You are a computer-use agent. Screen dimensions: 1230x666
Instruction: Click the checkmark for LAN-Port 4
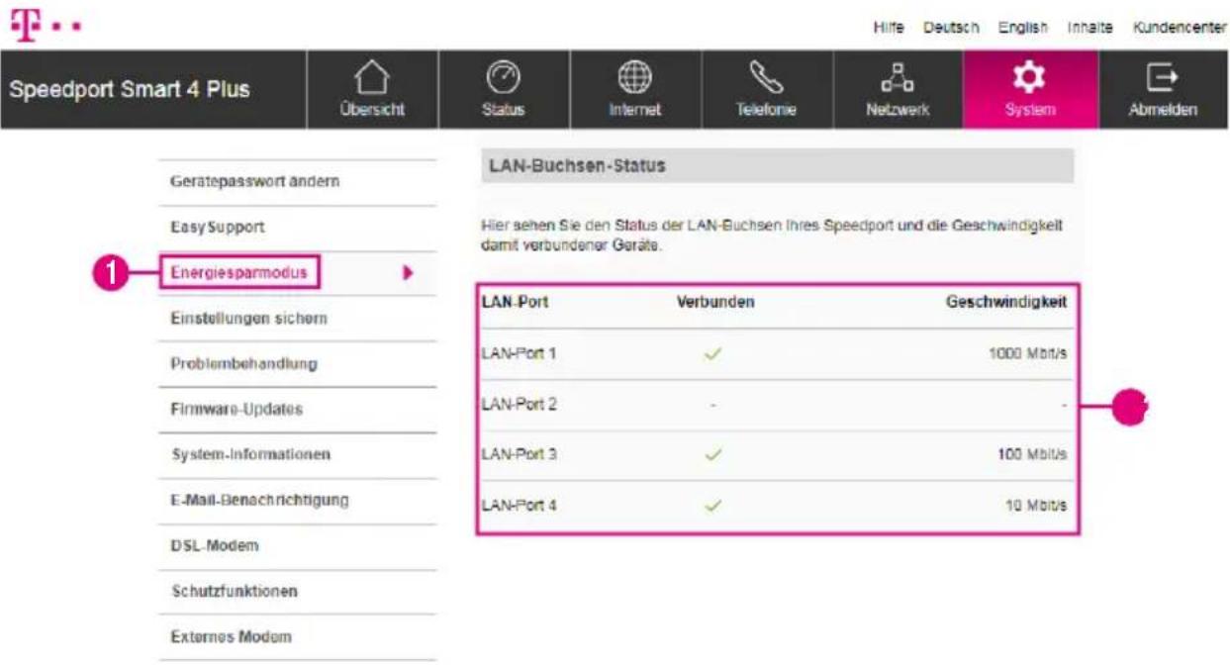(x=712, y=506)
